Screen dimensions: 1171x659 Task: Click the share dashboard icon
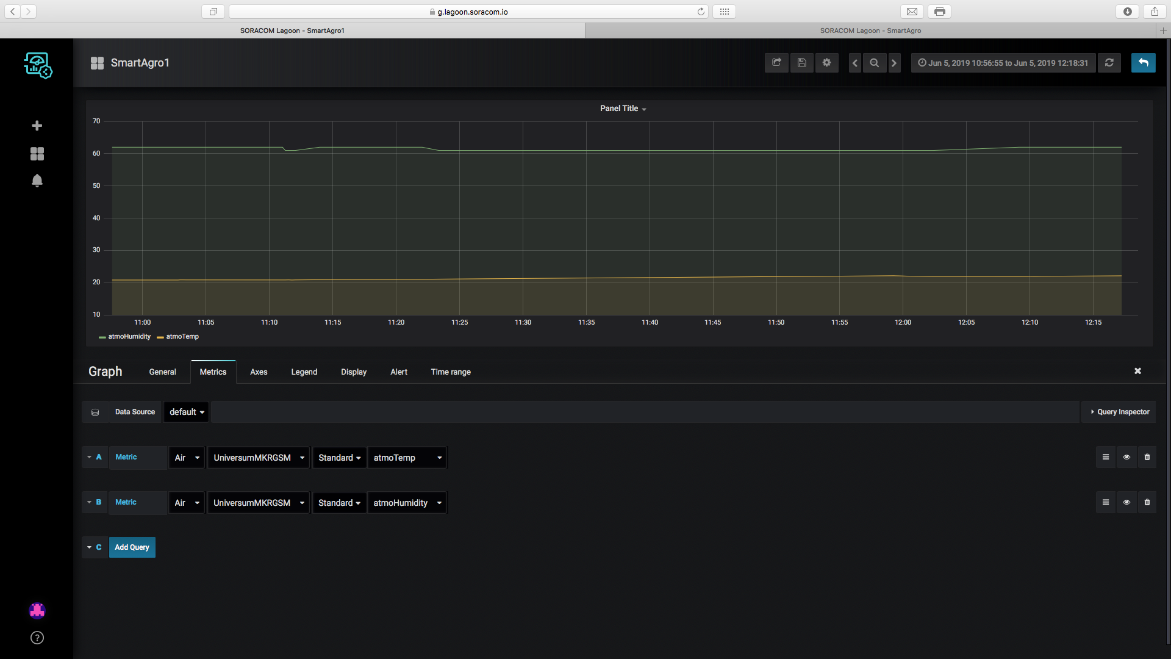(x=776, y=63)
